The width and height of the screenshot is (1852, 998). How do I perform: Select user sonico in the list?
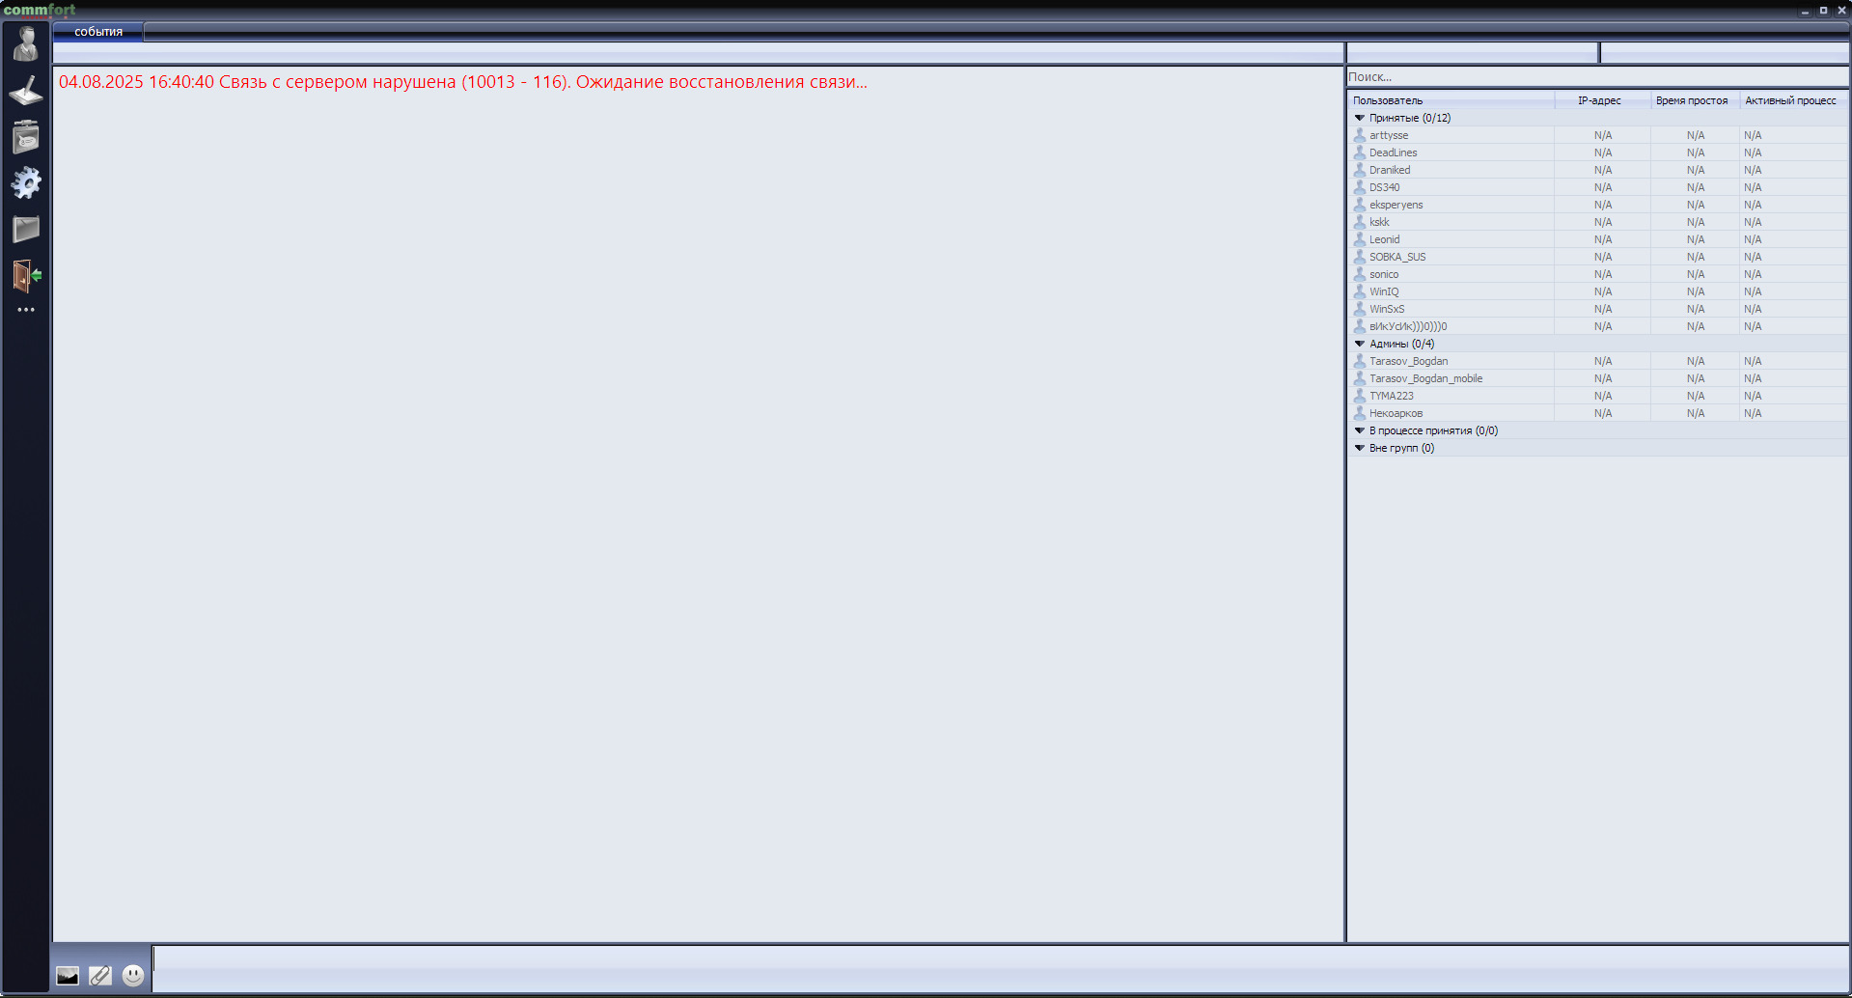pos(1597,274)
